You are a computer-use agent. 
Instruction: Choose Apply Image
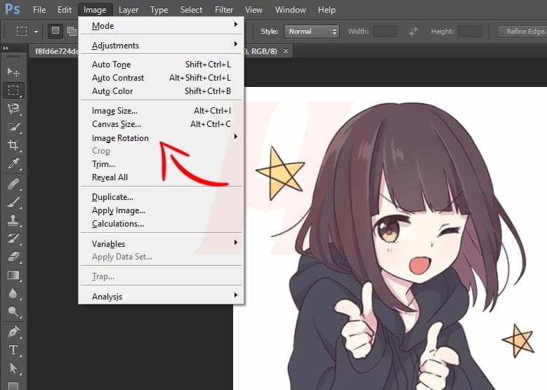[162, 210]
